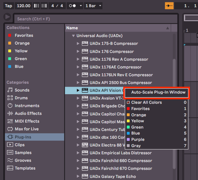
Task: Click the 4 / 4 time signature
Action: [x=57, y=6]
